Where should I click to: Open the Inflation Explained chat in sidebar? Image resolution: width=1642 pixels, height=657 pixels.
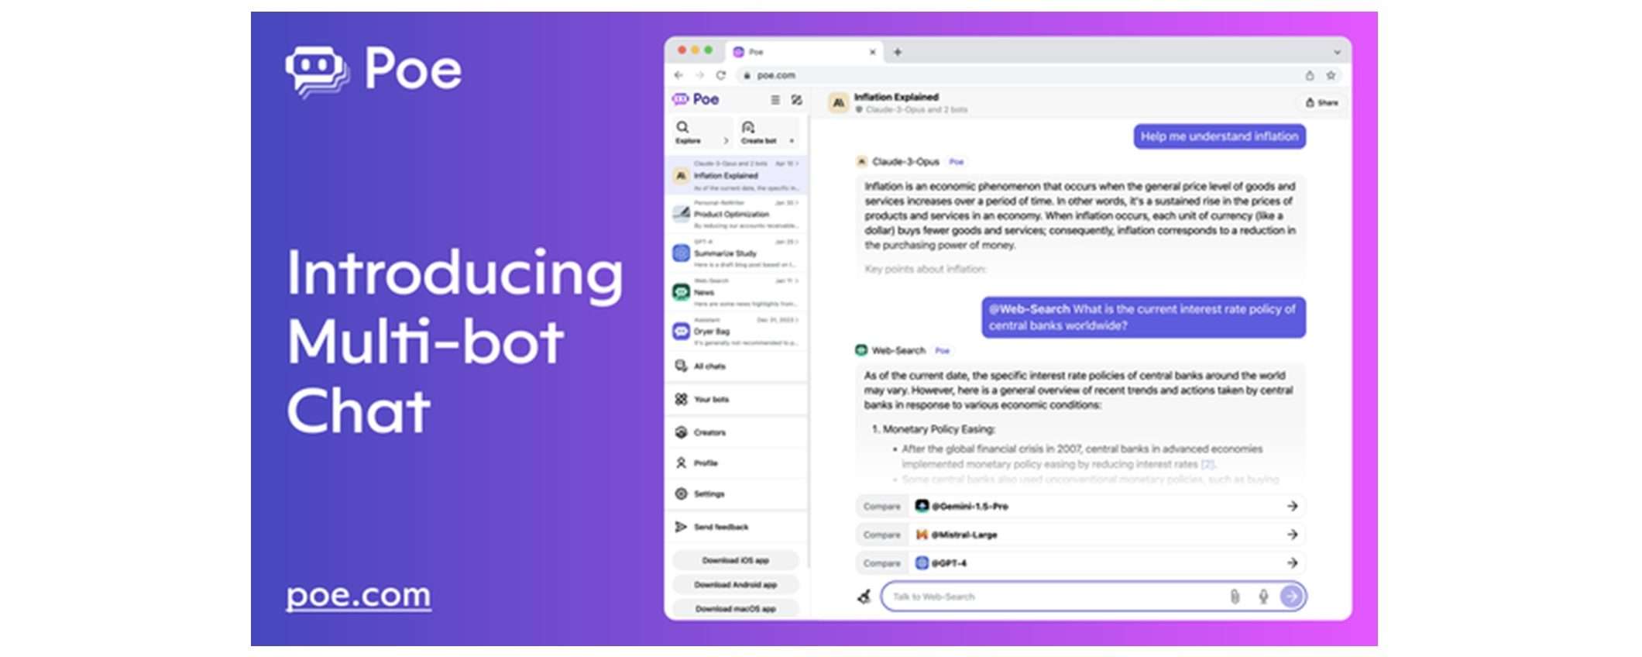(x=736, y=176)
